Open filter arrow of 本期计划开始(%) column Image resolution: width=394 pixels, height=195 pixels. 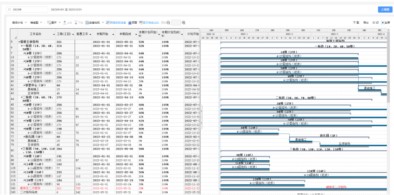[159, 34]
